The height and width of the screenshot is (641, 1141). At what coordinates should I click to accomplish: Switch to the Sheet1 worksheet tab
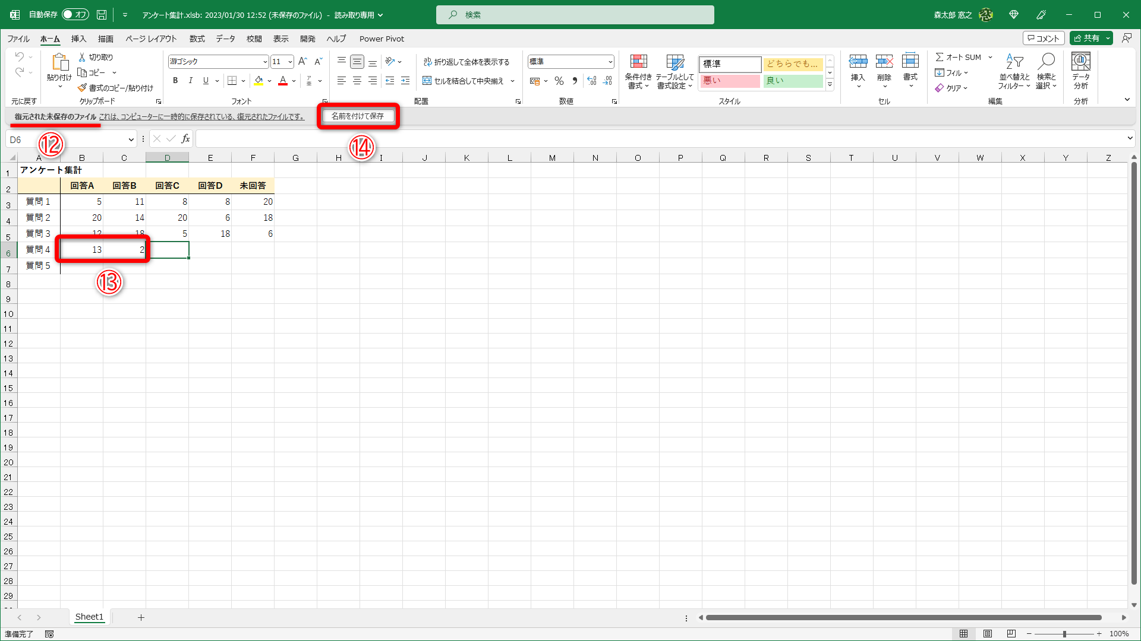tap(89, 617)
